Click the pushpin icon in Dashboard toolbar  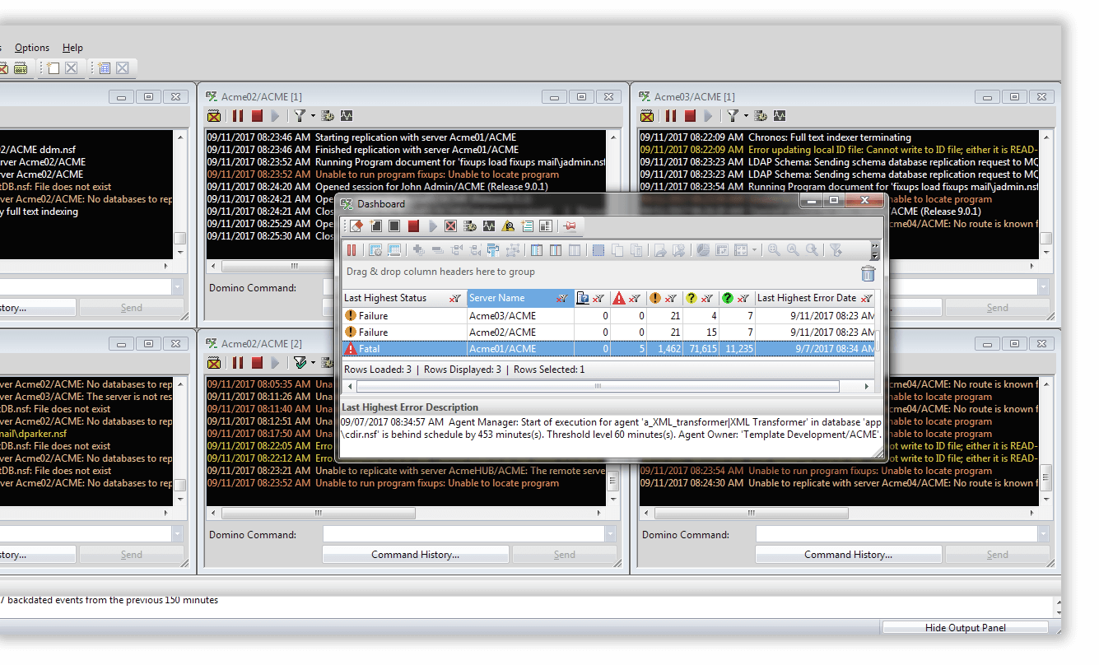pyautogui.click(x=570, y=226)
